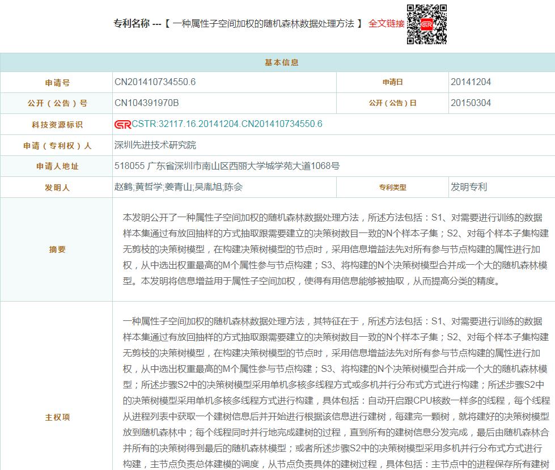Click the applicant address starting with 518055
This screenshot has height=470, width=555.
point(227,166)
